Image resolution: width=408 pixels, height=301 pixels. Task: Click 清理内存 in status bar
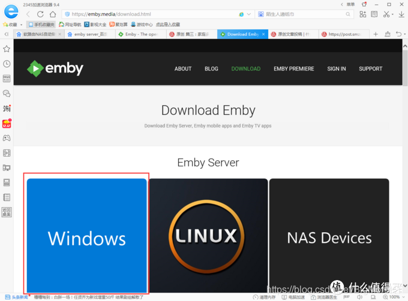coord(265,297)
